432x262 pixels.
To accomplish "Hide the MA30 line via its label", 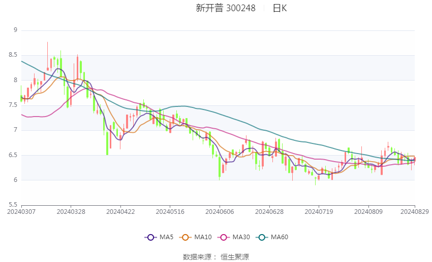I will (241, 237).
